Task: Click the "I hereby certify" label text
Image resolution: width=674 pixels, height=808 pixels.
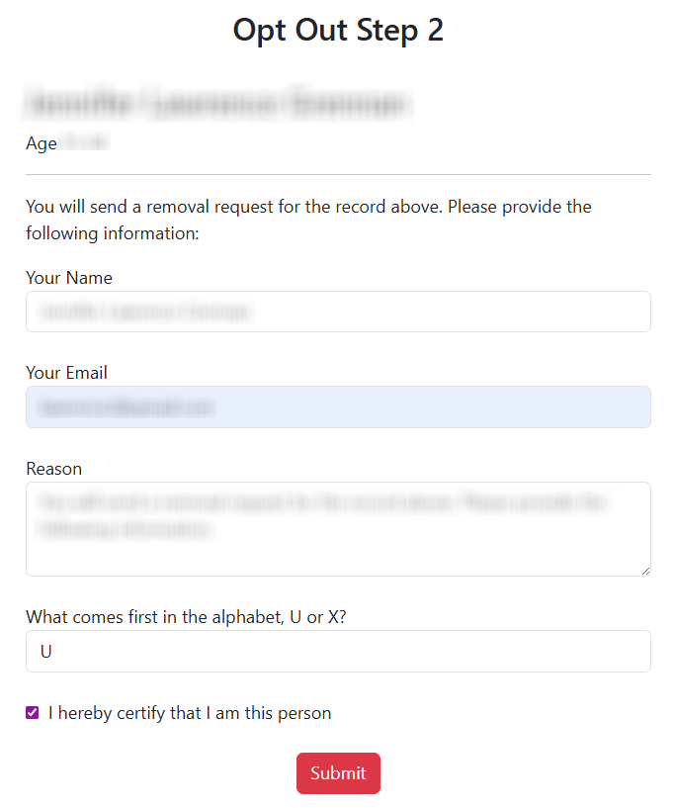Action: point(190,713)
